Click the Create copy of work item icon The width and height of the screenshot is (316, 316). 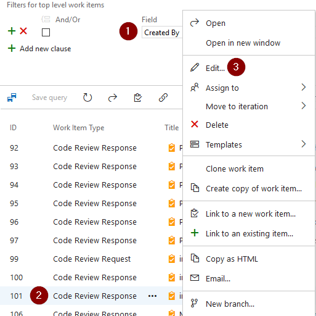[x=195, y=188]
